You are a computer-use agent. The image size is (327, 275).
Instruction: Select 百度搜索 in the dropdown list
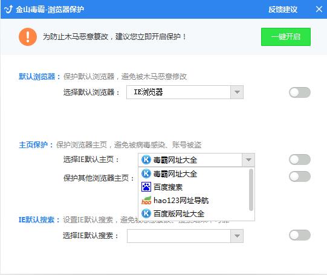(194, 187)
